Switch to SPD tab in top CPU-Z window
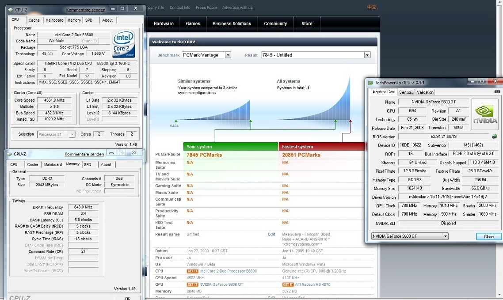This screenshot has height=300, width=503. [89, 20]
